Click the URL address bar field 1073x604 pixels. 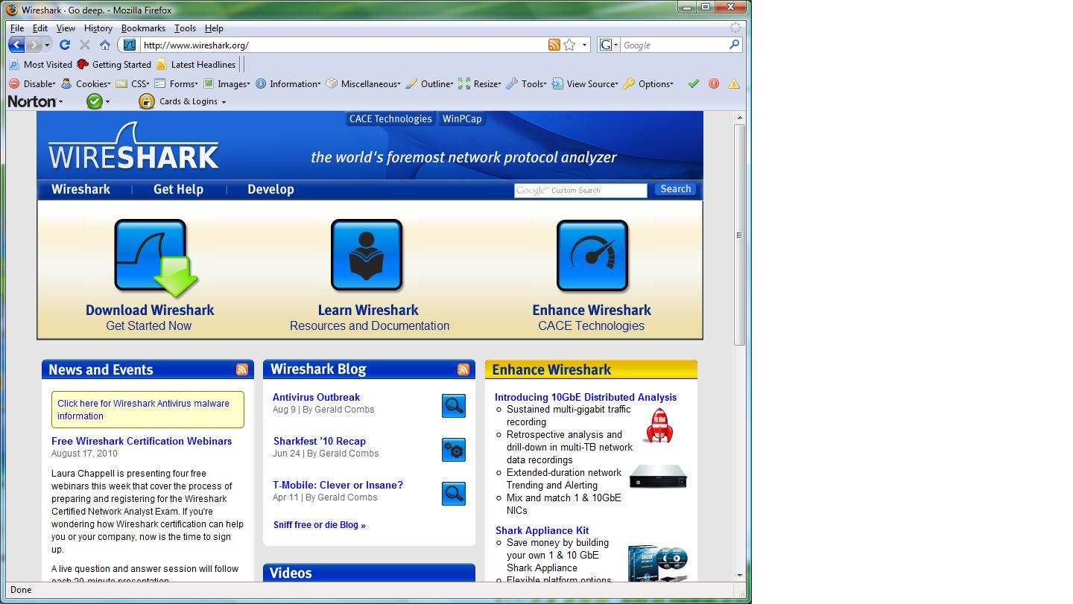coord(343,45)
